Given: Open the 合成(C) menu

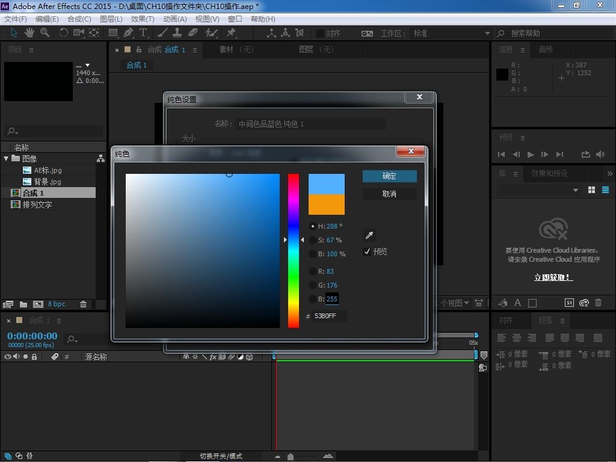Looking at the screenshot, I should 79,19.
